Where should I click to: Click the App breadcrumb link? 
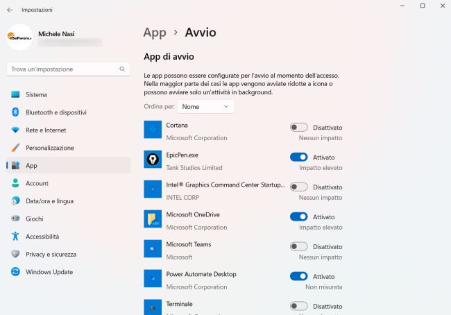click(x=154, y=32)
